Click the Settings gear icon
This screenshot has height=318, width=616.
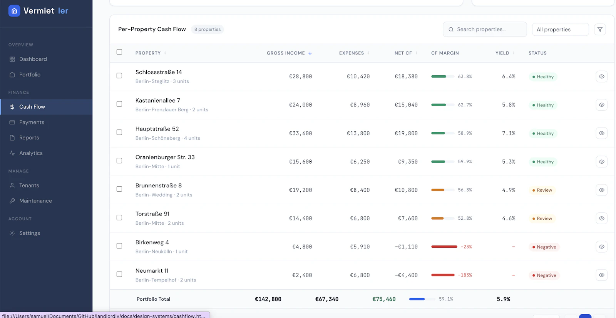(x=12, y=233)
